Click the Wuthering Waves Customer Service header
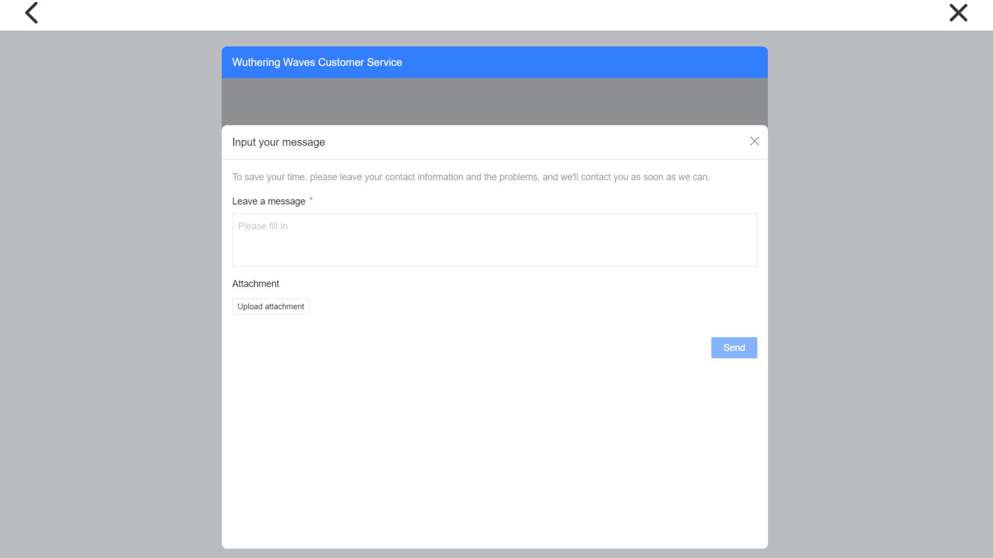 click(x=317, y=63)
